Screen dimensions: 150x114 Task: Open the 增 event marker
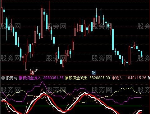32,73
